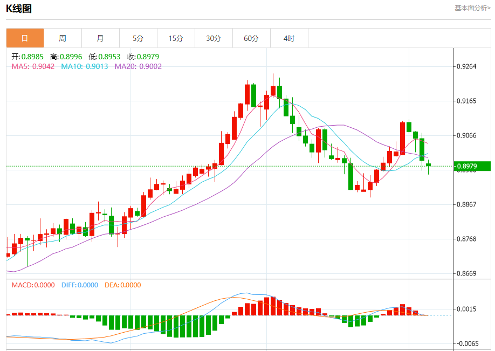Select the 日 daily chart tab

(x=25, y=38)
